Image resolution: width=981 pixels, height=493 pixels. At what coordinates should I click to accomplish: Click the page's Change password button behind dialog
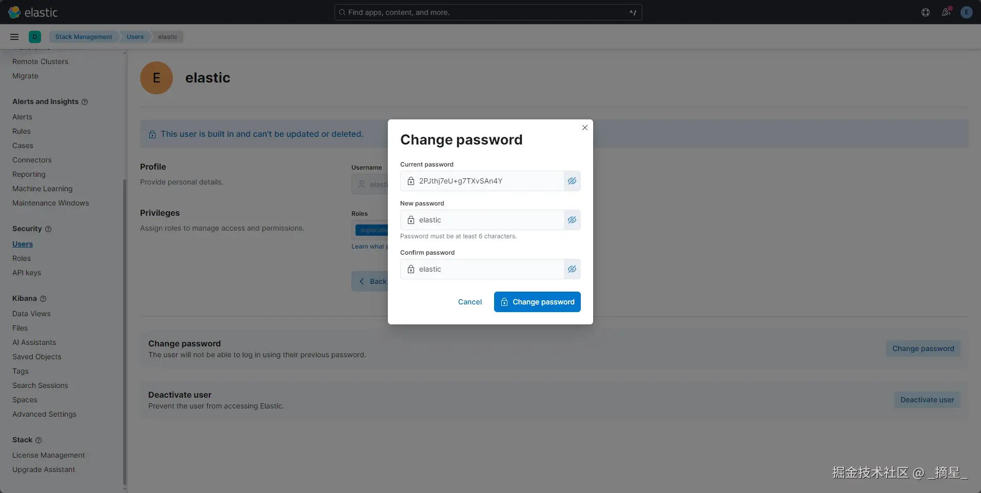tap(923, 348)
